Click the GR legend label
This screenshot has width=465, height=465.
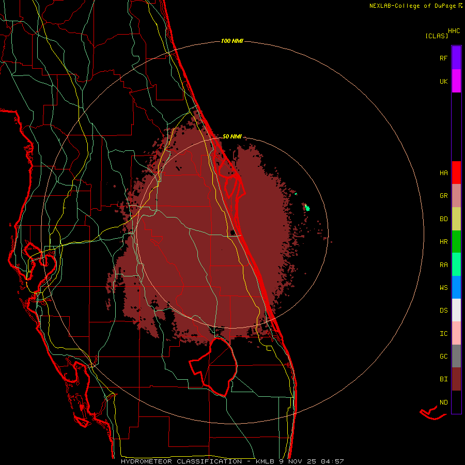[443, 196]
